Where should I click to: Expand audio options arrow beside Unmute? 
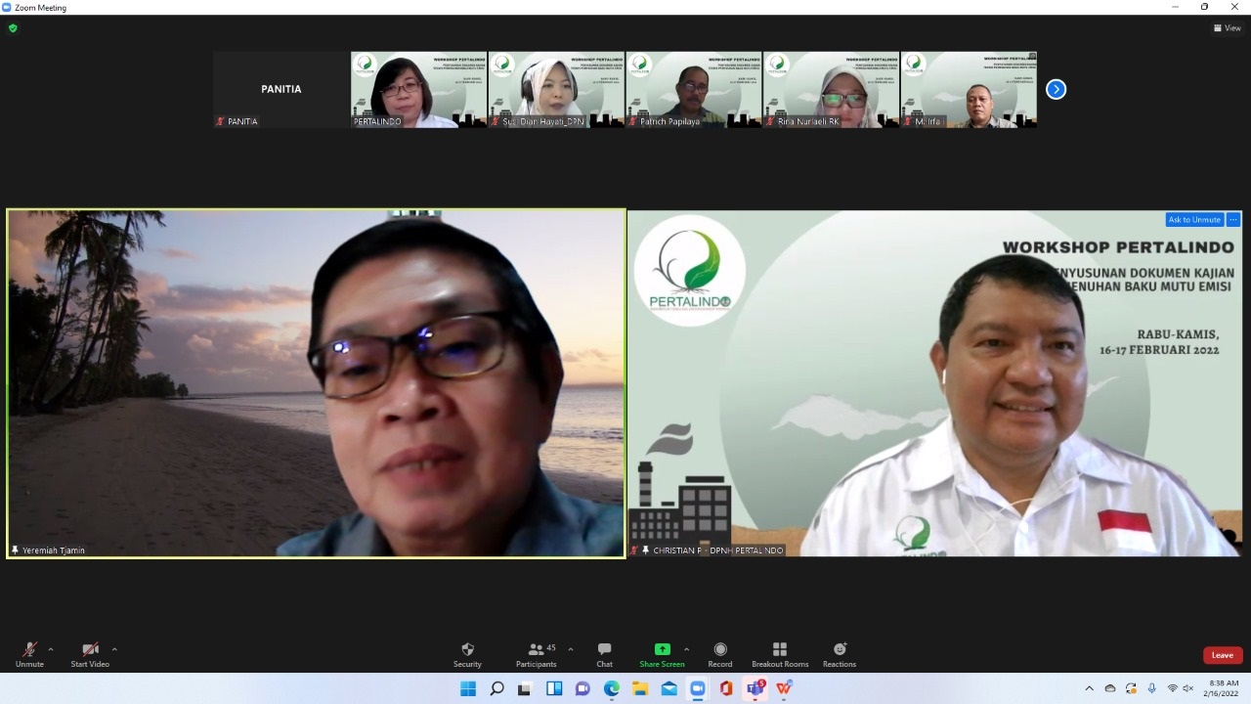click(x=51, y=649)
